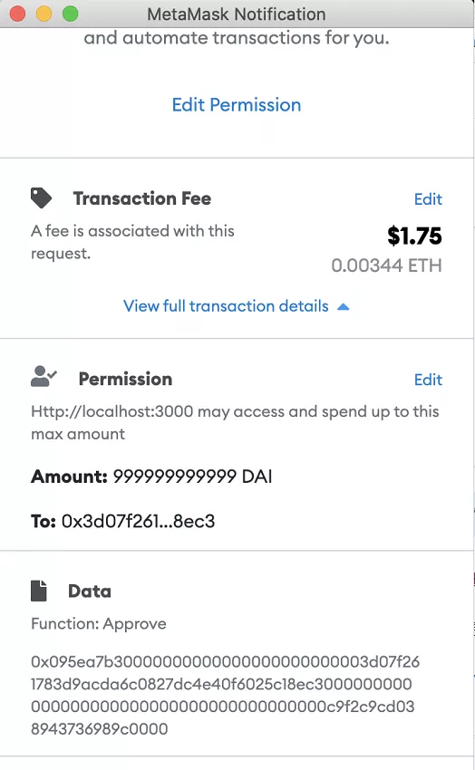Edit the Transaction Fee
The height and width of the screenshot is (770, 475).
[428, 199]
